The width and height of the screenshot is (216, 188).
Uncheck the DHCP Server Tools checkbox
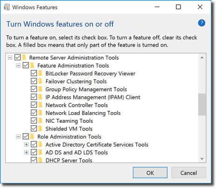click(34, 160)
